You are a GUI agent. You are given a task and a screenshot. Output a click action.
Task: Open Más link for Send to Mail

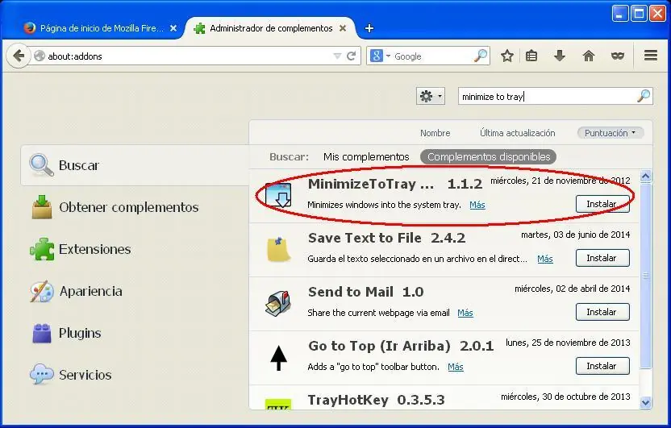465,313
